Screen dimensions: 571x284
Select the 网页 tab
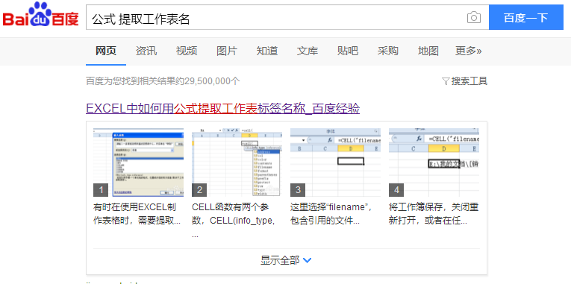click(x=106, y=51)
